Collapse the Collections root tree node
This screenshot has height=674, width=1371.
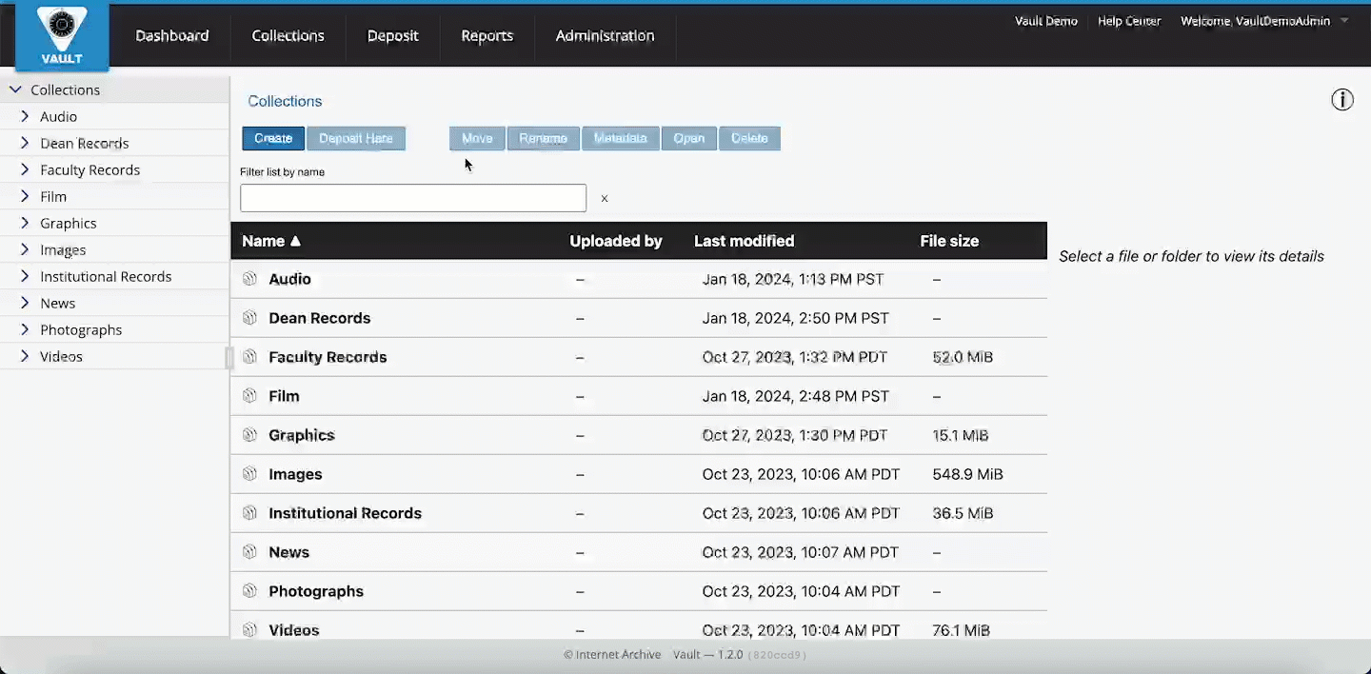coord(15,89)
